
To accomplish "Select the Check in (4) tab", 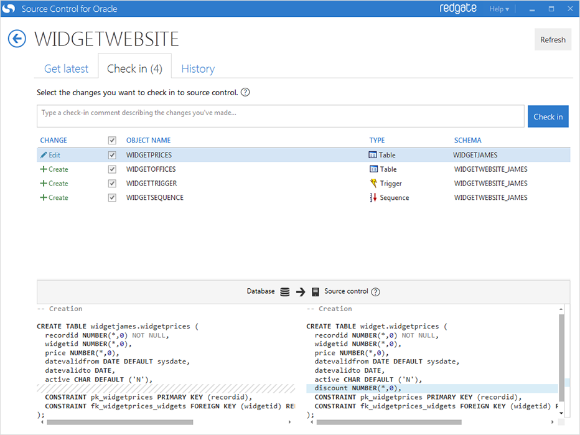I will (x=134, y=68).
